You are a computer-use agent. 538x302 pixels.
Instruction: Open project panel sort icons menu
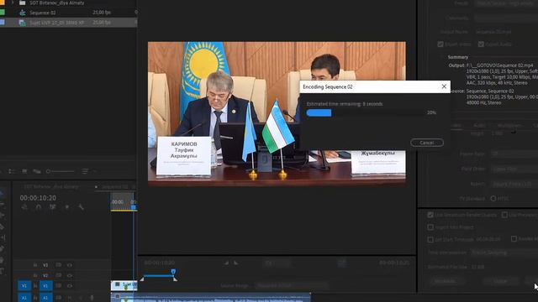click(85, 171)
